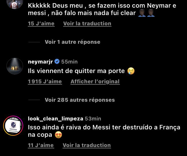Click the "53min" timestamp beside look_clean_limpeza

tap(93, 119)
